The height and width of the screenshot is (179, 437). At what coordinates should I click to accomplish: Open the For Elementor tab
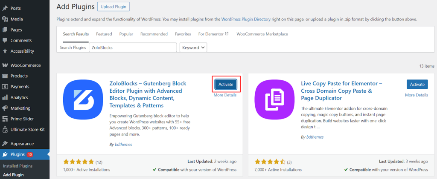(x=213, y=34)
